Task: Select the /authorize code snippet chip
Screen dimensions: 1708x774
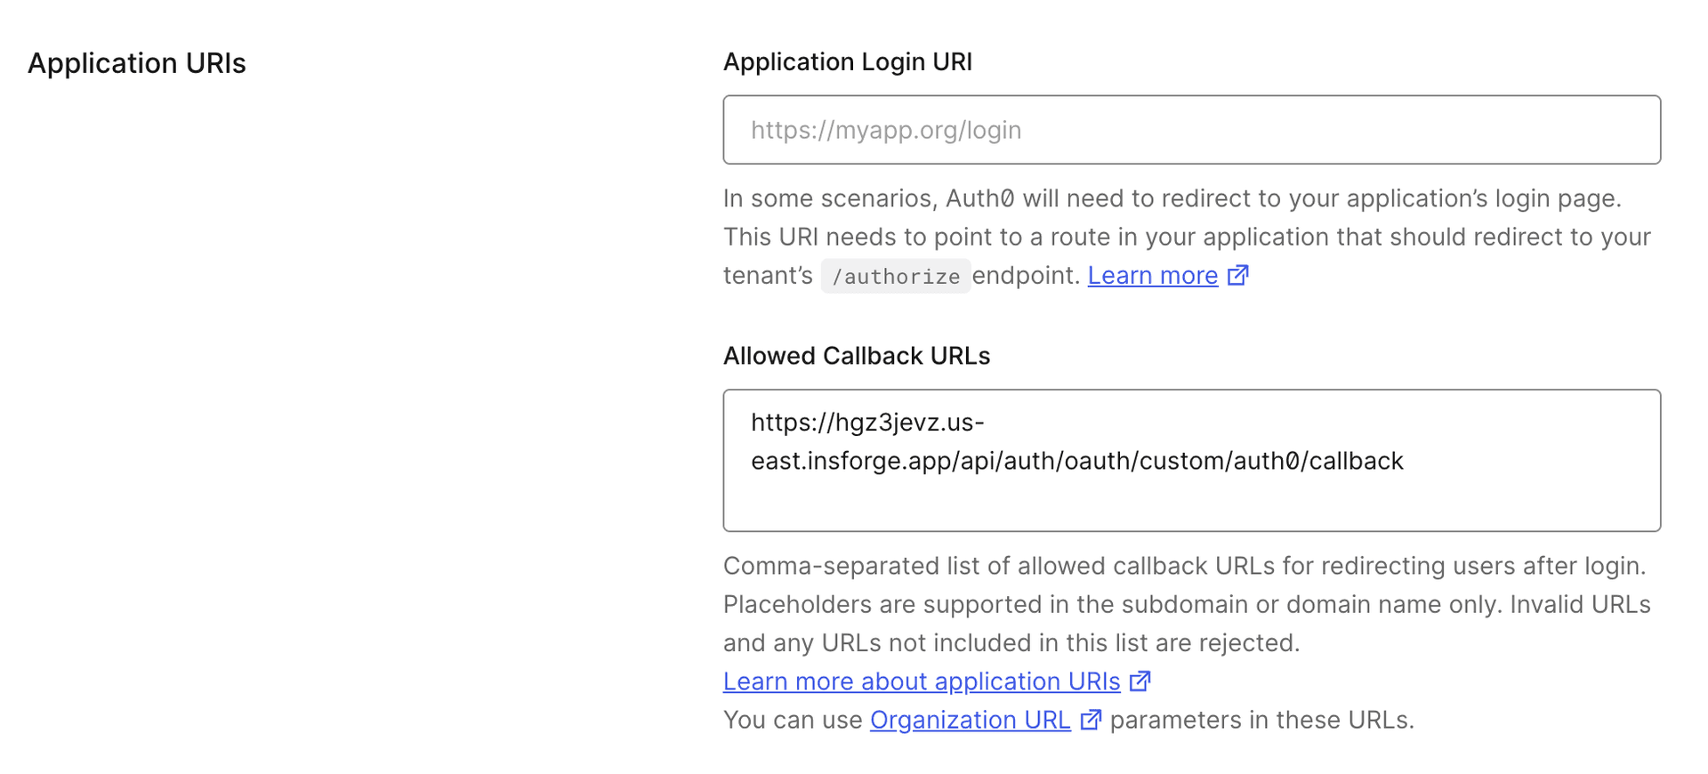Action: 895,276
